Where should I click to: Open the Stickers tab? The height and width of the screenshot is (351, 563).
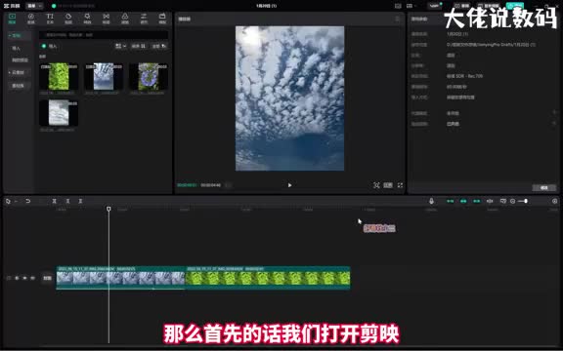[x=68, y=19]
